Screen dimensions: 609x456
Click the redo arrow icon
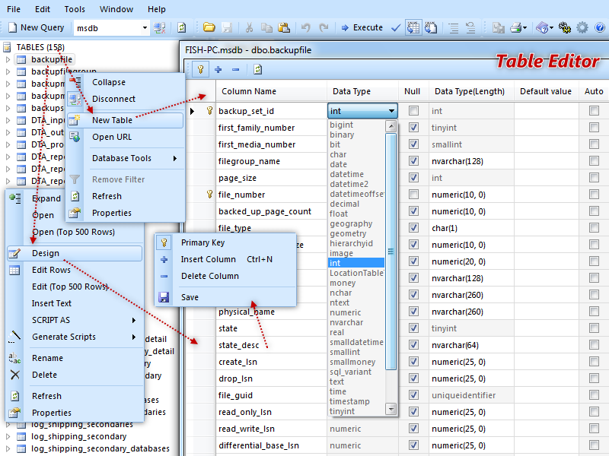324,27
